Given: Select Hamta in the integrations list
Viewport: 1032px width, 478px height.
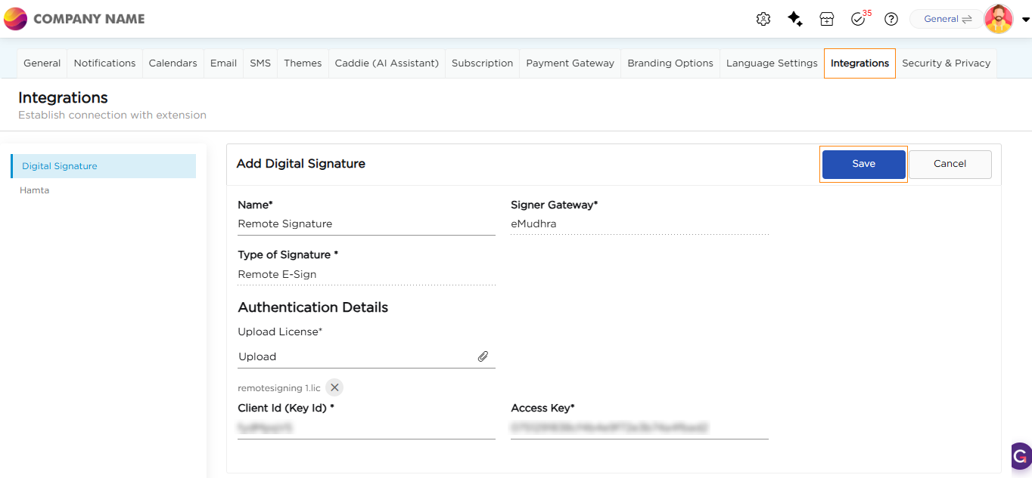Looking at the screenshot, I should tap(35, 190).
